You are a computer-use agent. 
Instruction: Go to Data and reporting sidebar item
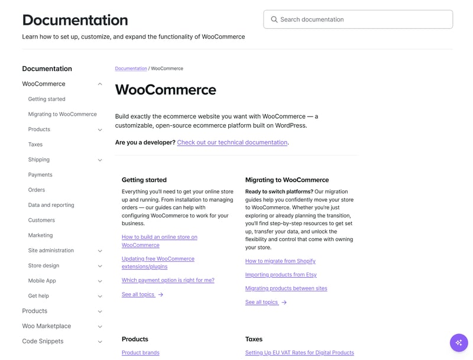[51, 205]
